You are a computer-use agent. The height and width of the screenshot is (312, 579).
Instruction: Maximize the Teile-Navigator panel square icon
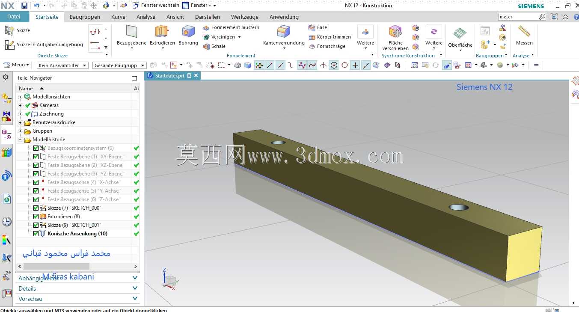[134, 78]
